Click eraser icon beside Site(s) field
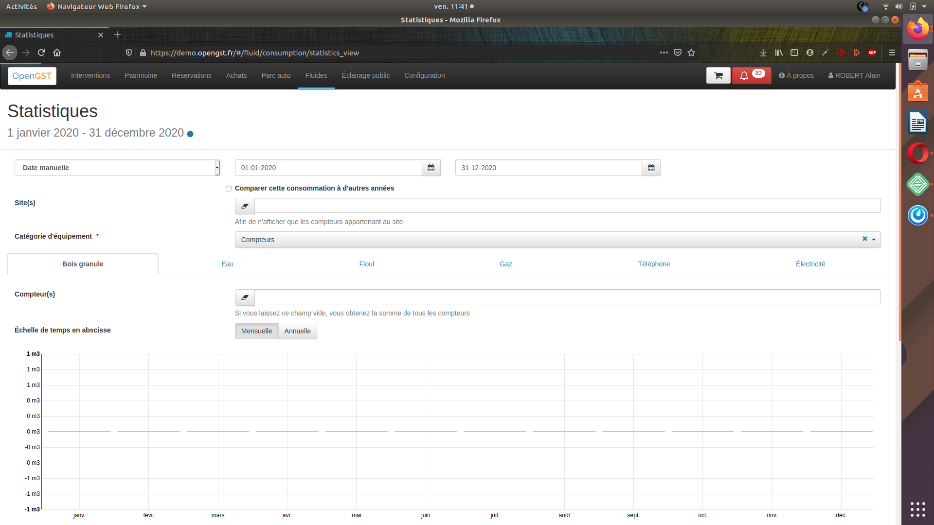Viewport: 934px width, 525px height. coord(245,206)
